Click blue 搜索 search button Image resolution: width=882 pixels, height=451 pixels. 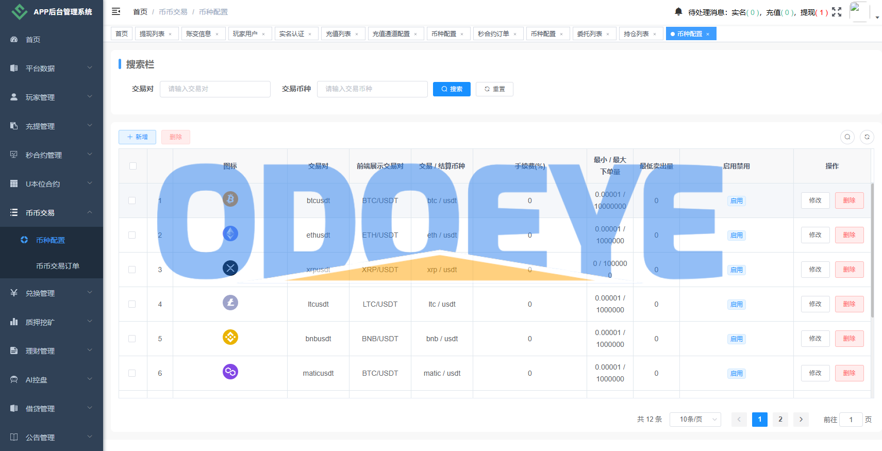click(452, 89)
